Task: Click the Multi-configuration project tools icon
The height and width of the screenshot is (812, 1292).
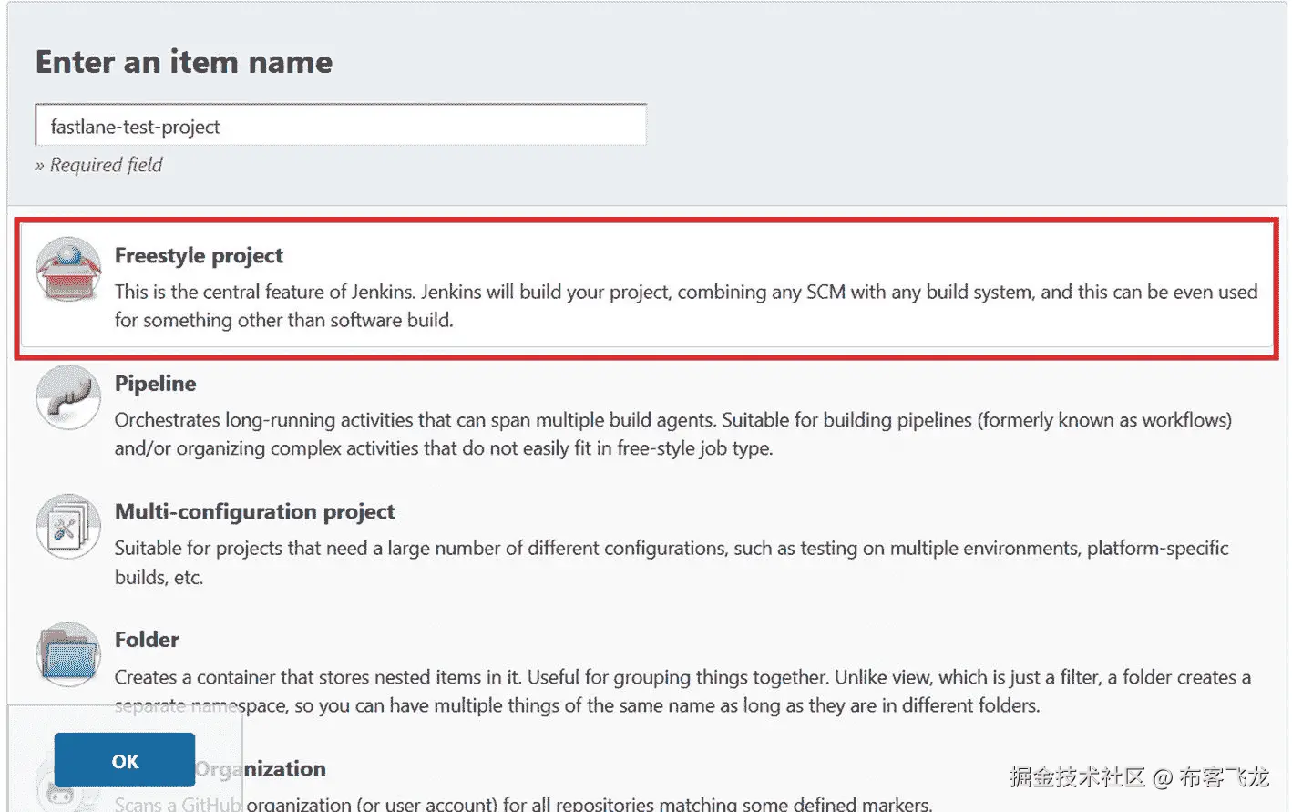Action: pyautogui.click(x=68, y=526)
